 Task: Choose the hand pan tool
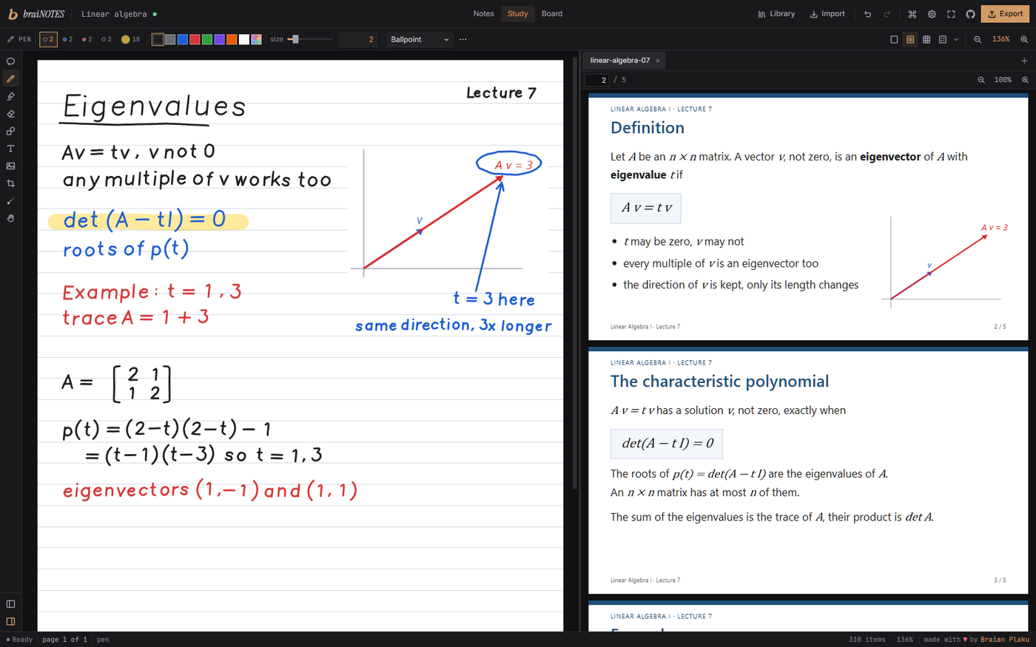[x=10, y=218]
